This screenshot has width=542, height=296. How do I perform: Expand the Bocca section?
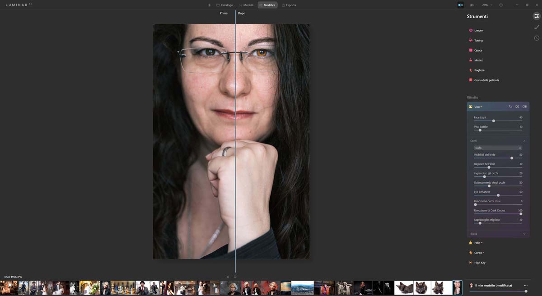(524, 234)
